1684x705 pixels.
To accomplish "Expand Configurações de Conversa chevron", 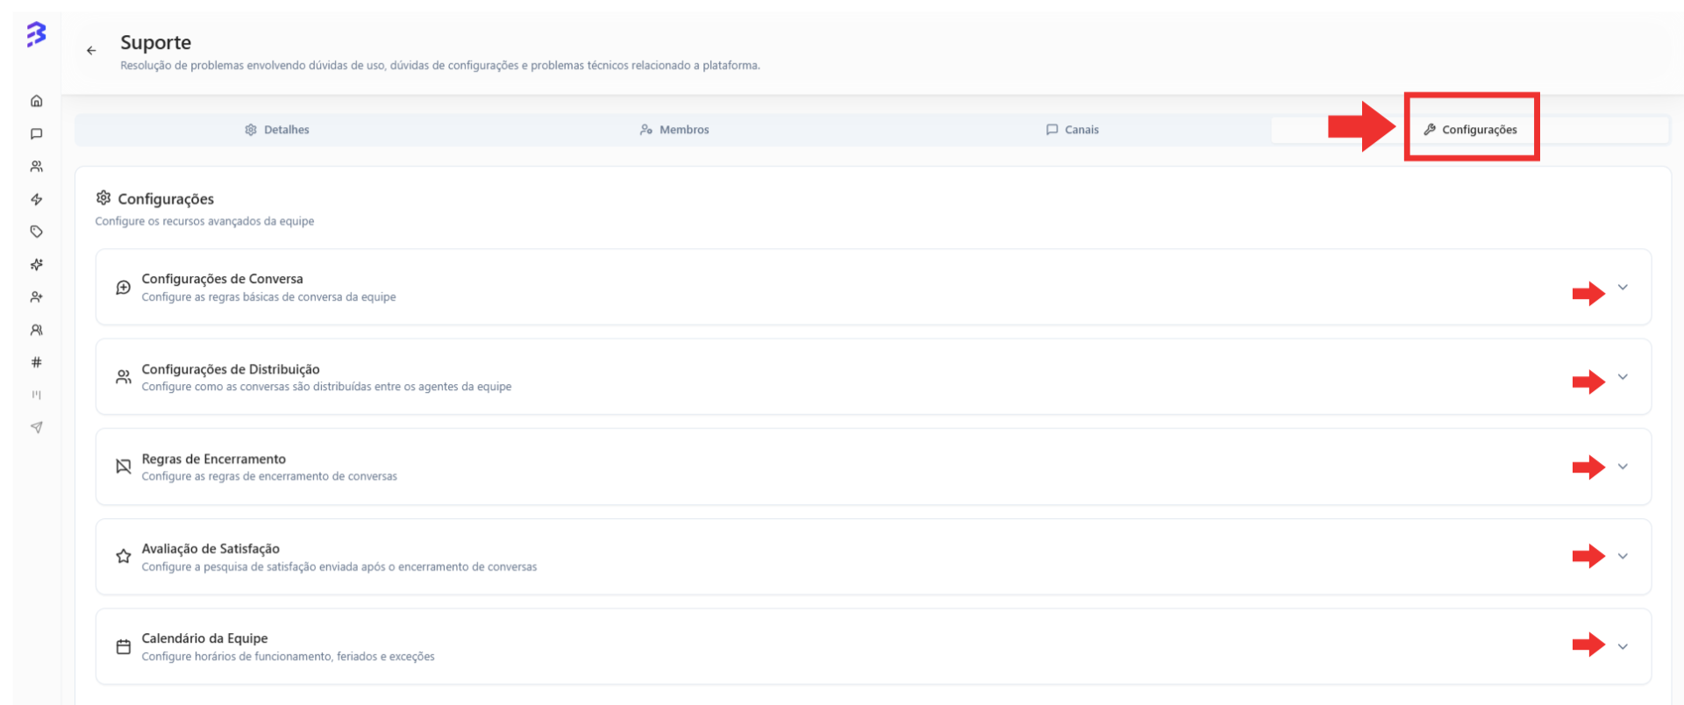I will 1623,288.
